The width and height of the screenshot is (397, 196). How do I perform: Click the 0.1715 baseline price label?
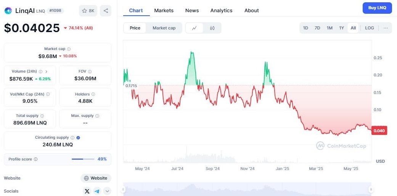(131, 86)
